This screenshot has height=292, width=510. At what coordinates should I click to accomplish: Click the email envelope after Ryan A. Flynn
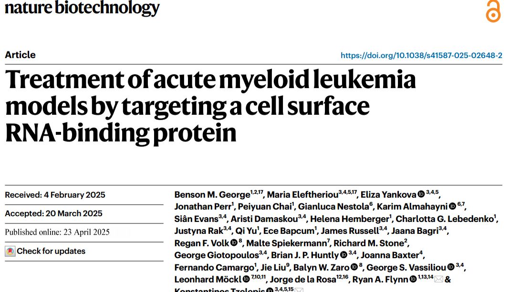[438, 280]
